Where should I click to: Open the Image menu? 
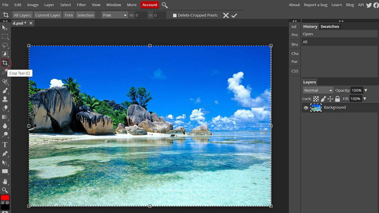tap(32, 5)
